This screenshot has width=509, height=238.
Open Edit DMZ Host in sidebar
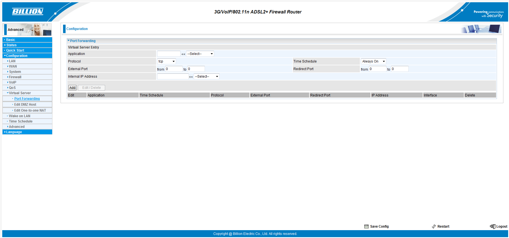(25, 105)
